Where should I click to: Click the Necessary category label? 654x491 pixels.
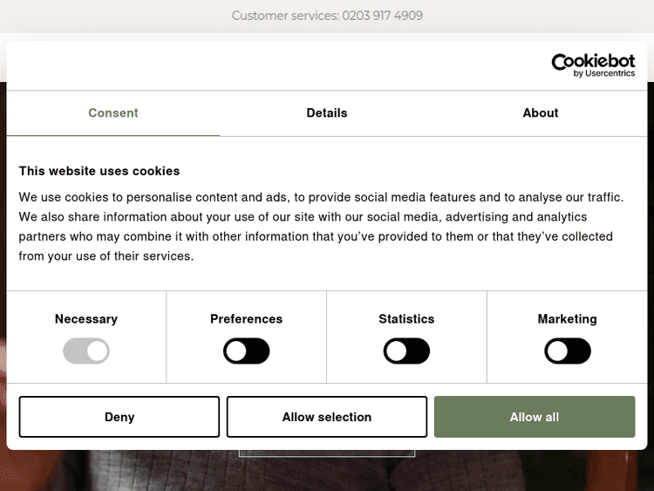86,319
